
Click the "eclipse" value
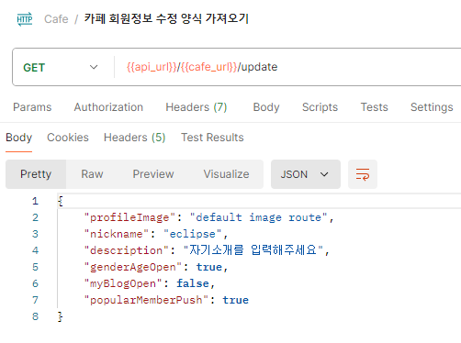point(193,234)
